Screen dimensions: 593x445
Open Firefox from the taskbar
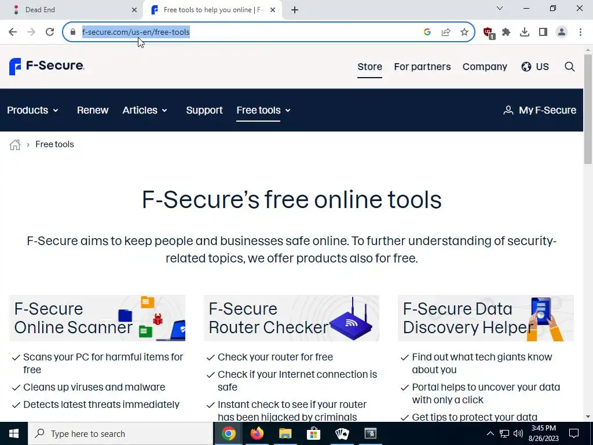pyautogui.click(x=257, y=433)
